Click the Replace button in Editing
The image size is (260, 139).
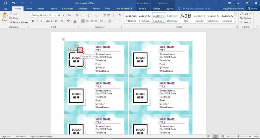click(246, 18)
